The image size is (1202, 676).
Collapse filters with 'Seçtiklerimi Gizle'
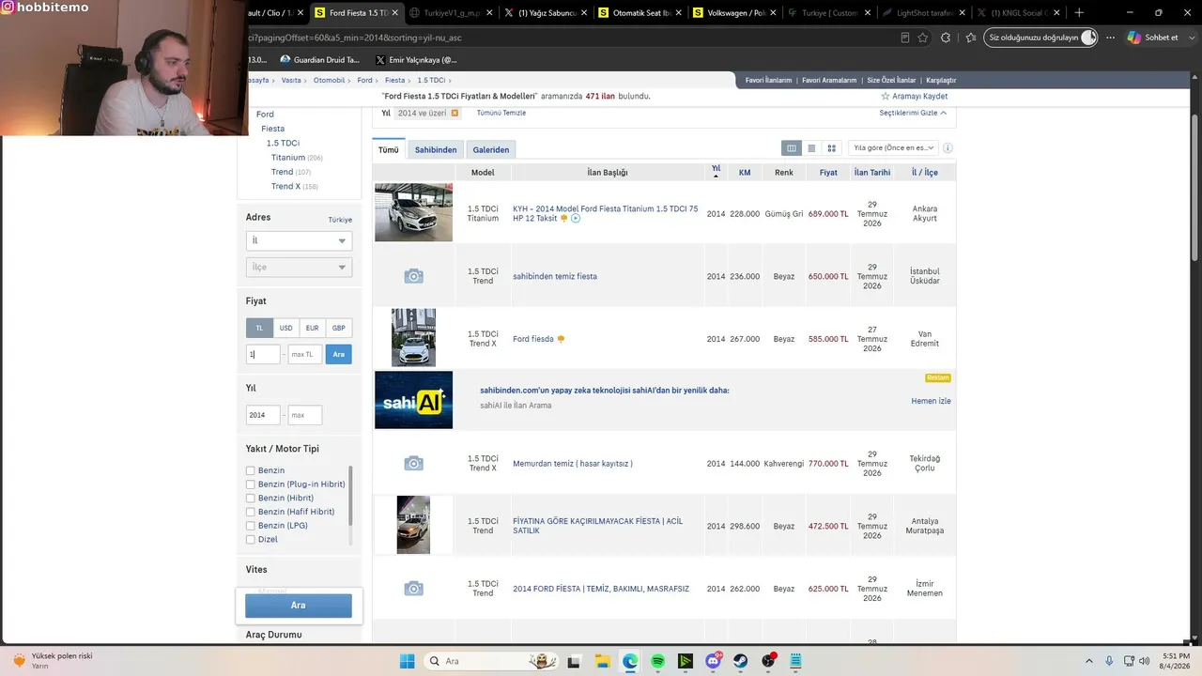(913, 113)
